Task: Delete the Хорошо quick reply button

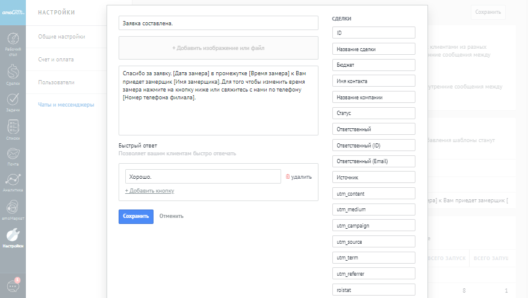Action: (x=299, y=177)
